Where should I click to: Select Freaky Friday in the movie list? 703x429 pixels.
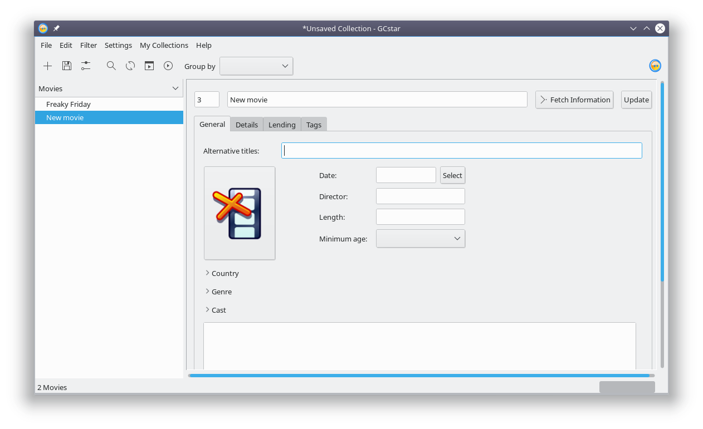coord(69,104)
